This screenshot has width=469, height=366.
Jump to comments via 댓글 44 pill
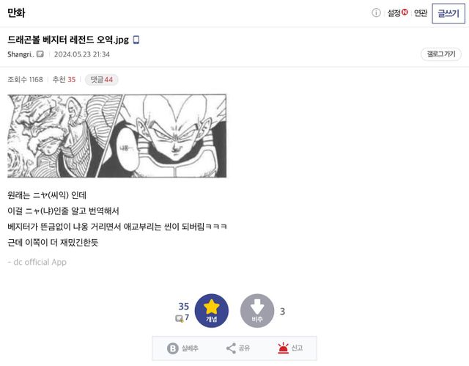click(102, 80)
